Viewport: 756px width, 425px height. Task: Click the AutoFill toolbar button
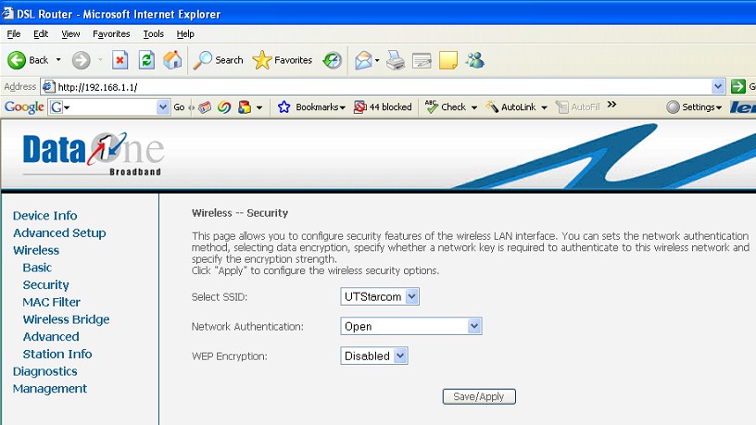[578, 107]
